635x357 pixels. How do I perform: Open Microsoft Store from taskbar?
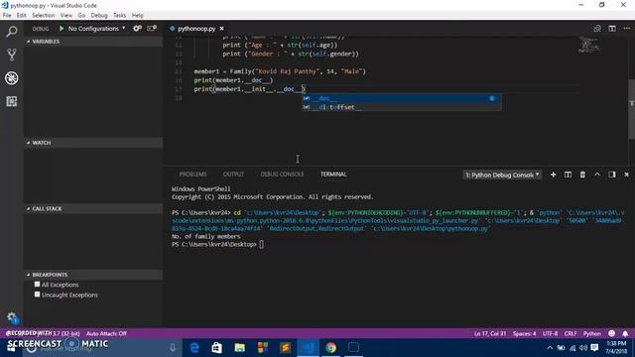coord(216,348)
